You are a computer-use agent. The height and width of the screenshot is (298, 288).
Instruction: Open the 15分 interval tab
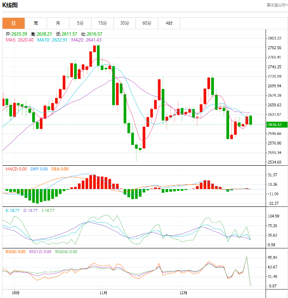coord(102,23)
